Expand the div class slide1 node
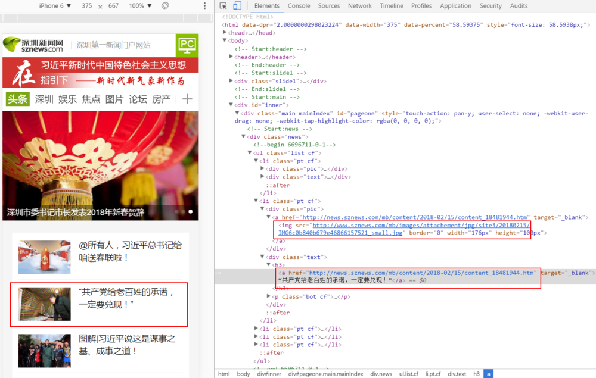This screenshot has height=378, width=596. pyautogui.click(x=231, y=81)
